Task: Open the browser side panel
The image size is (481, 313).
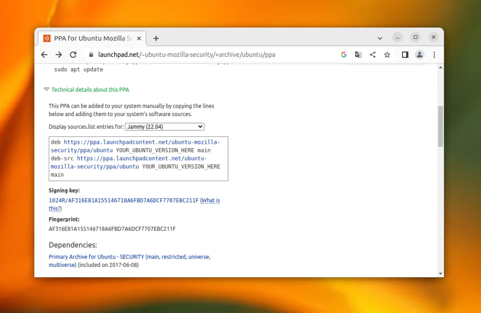Action: (x=405, y=55)
